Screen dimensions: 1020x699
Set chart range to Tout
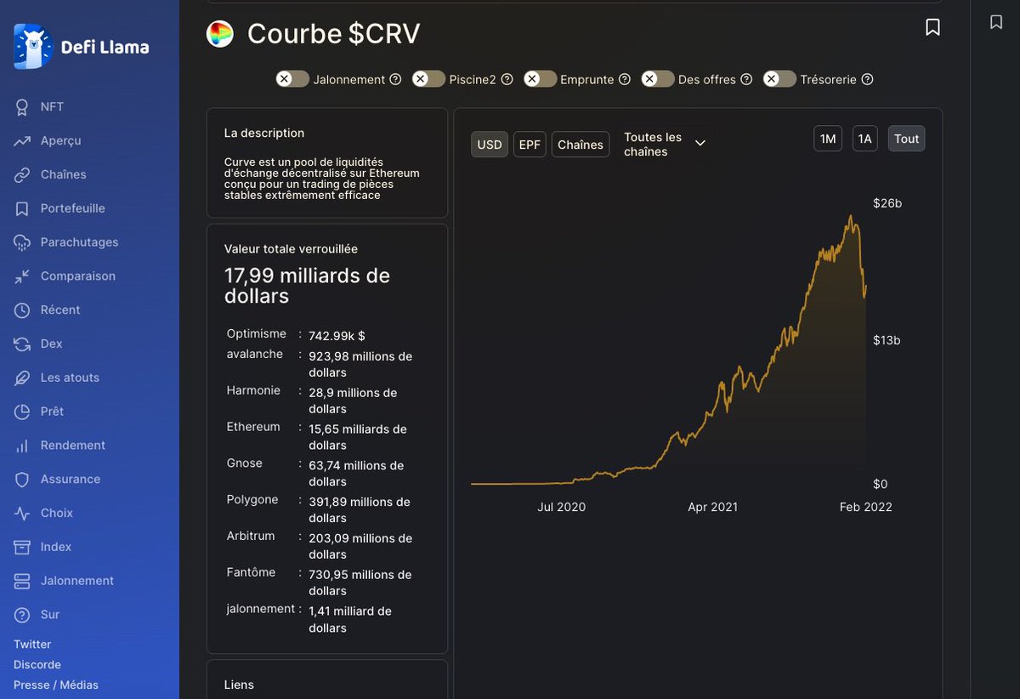click(907, 139)
